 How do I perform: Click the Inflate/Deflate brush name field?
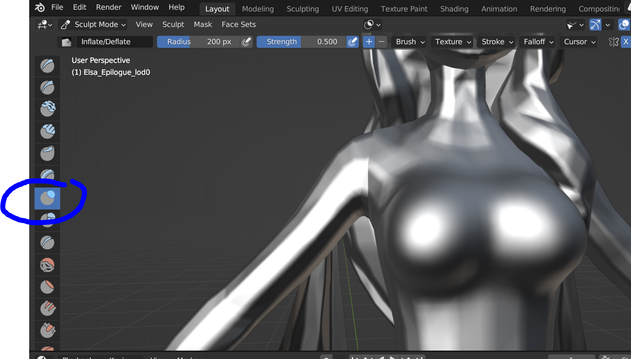click(114, 42)
